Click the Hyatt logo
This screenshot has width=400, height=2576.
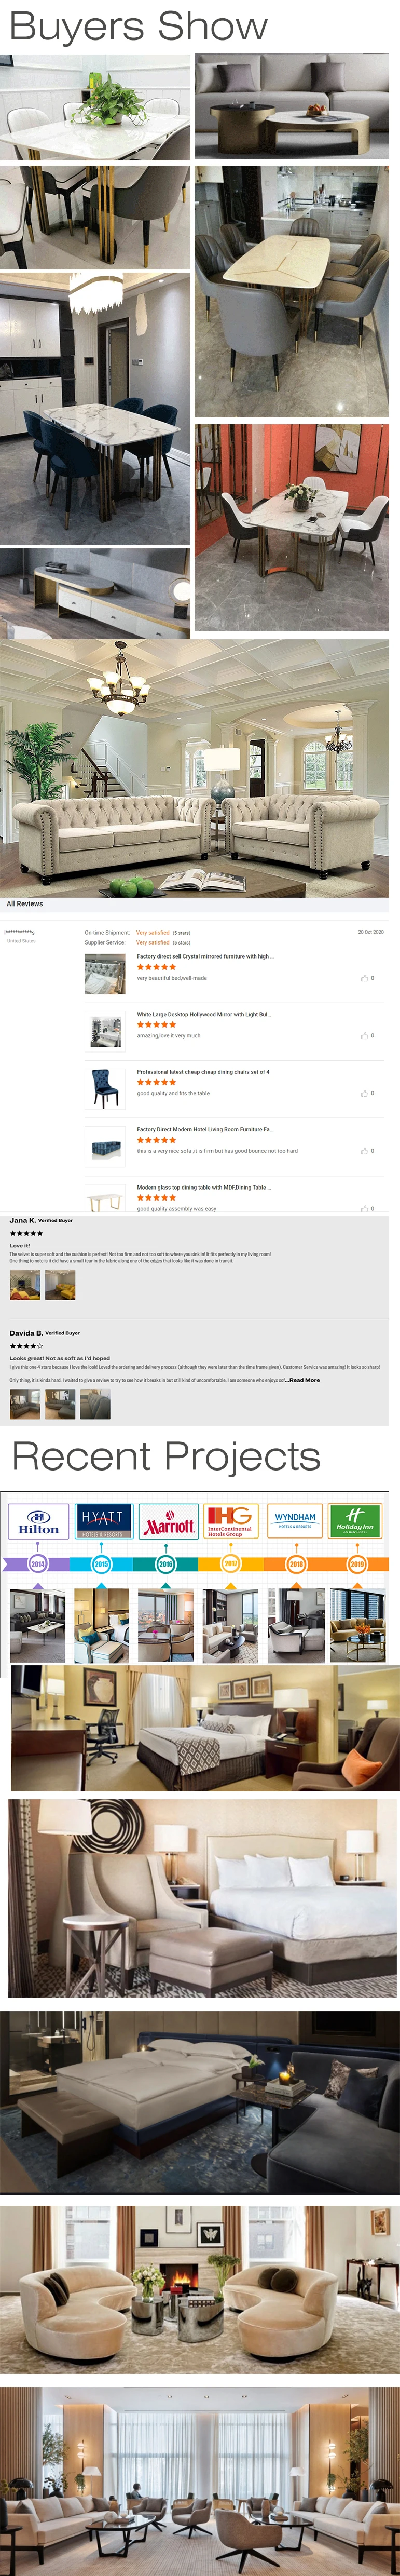pos(102,1522)
